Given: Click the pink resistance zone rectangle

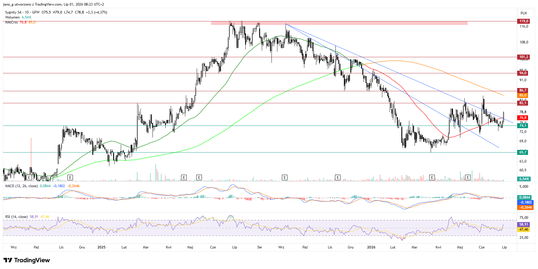Looking at the screenshot, I should click(339, 23).
